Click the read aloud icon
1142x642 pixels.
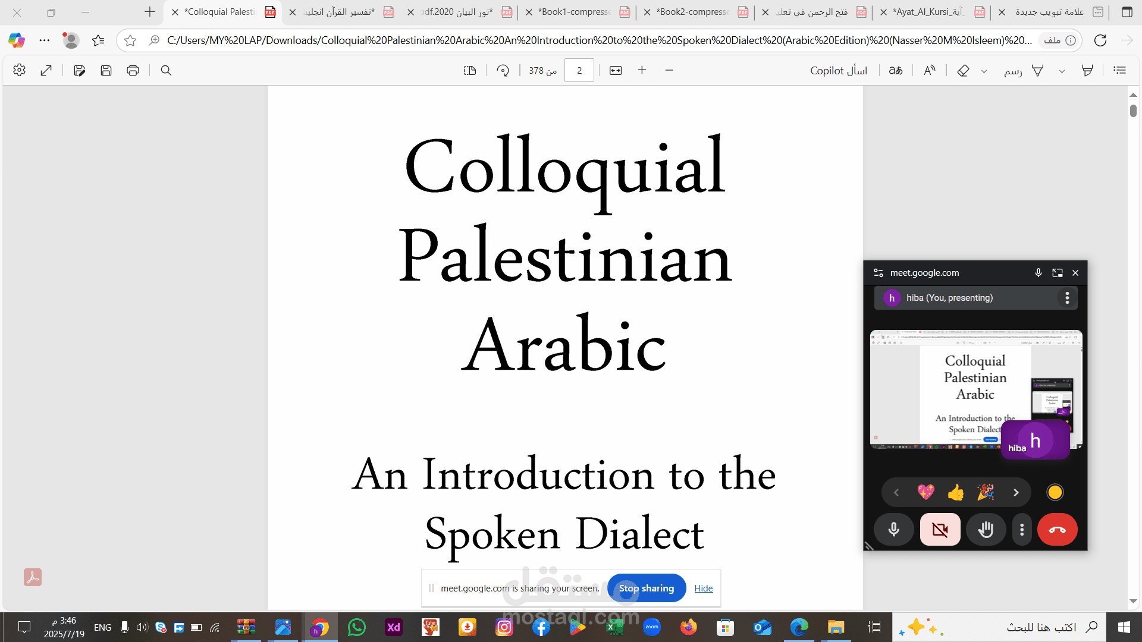(929, 70)
